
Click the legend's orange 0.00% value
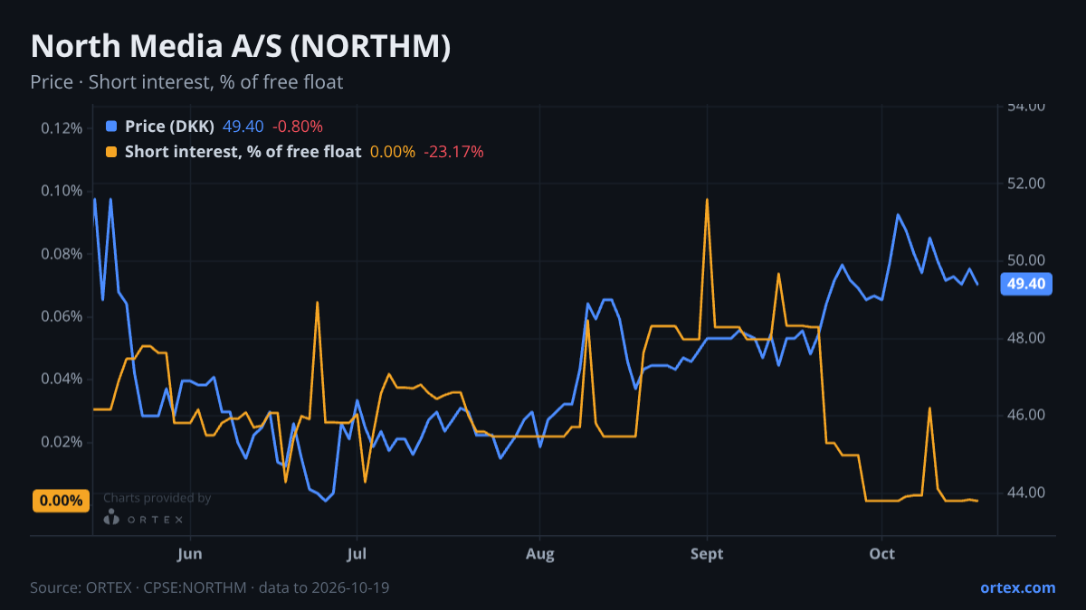click(393, 152)
